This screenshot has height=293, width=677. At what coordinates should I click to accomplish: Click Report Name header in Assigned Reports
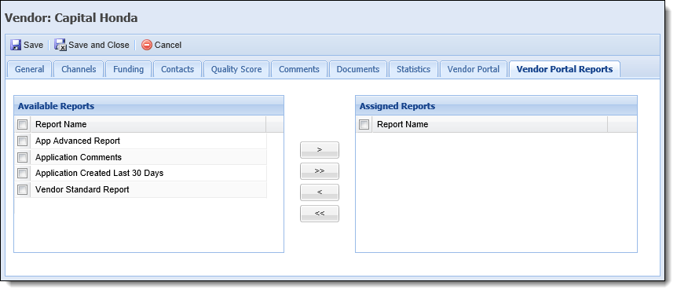tap(489, 124)
